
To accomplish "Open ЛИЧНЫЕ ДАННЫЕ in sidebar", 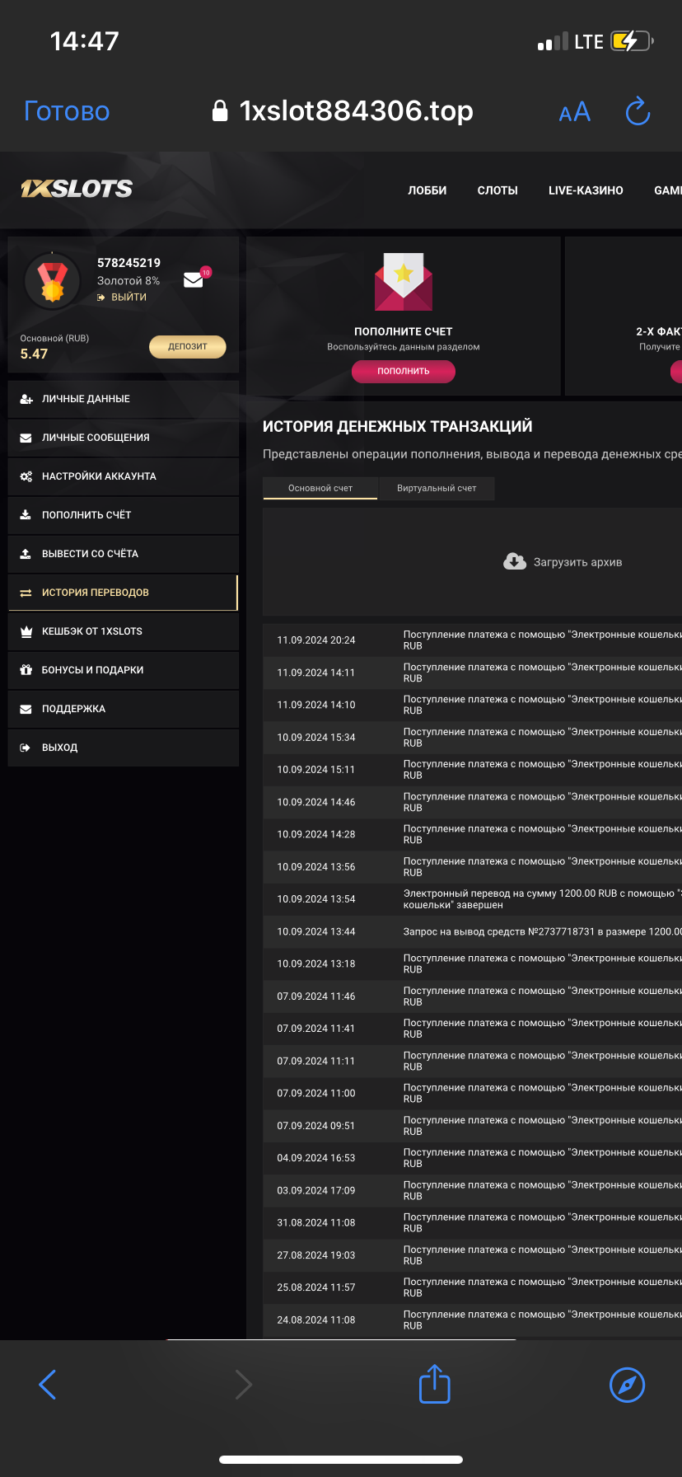I will click(86, 399).
